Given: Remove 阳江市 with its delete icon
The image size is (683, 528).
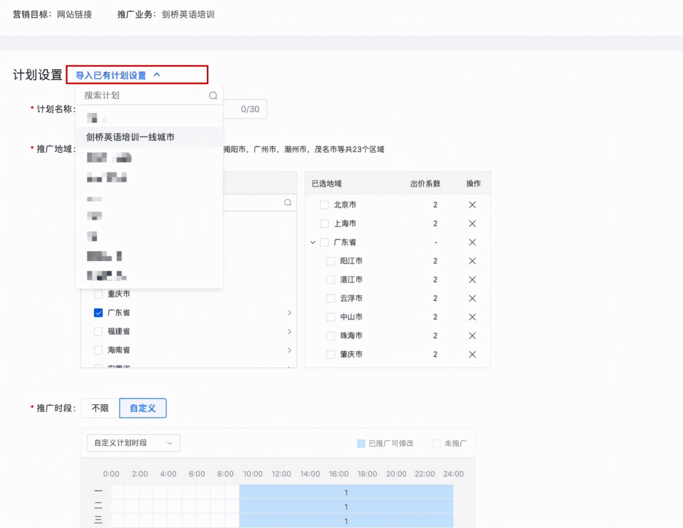Looking at the screenshot, I should point(472,261).
